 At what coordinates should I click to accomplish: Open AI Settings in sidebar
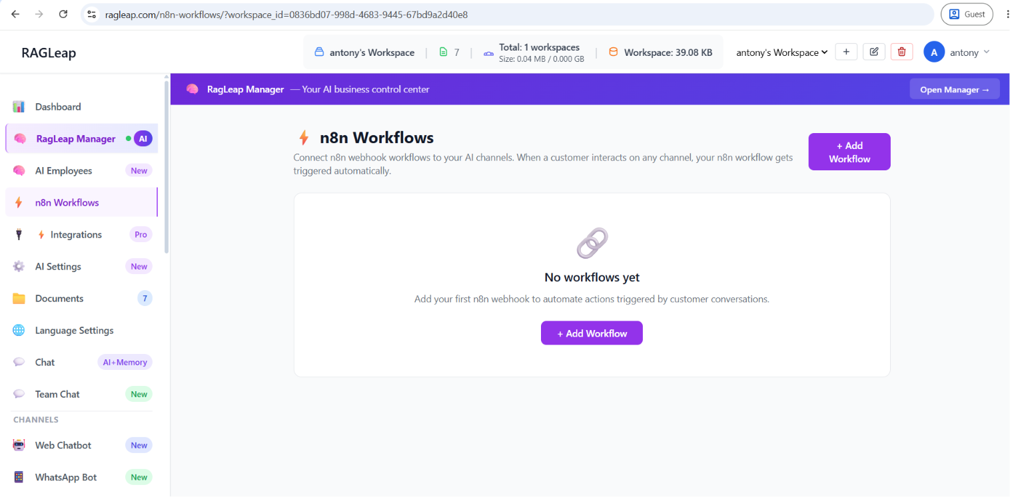click(82, 266)
